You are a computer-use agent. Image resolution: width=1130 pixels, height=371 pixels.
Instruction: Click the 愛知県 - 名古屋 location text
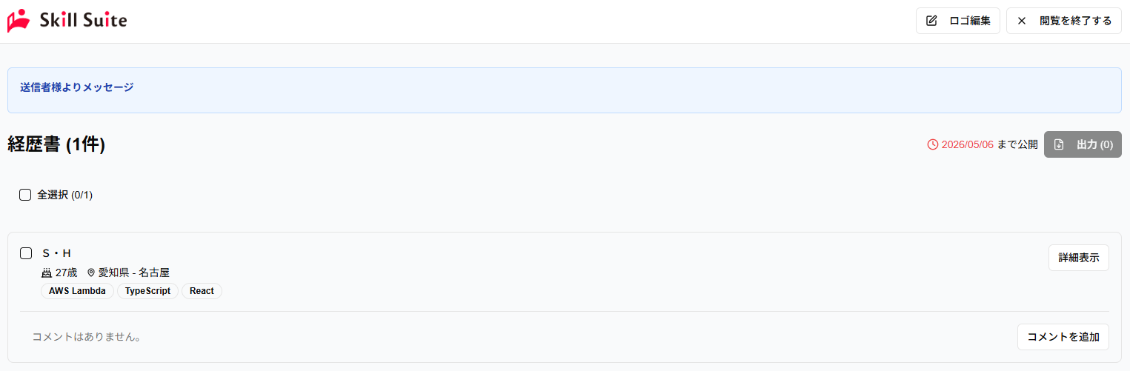click(134, 273)
